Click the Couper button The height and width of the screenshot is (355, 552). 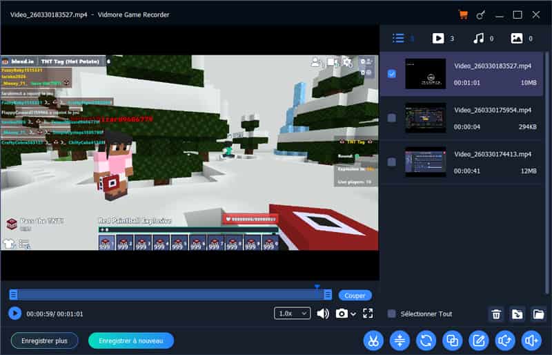point(355,296)
